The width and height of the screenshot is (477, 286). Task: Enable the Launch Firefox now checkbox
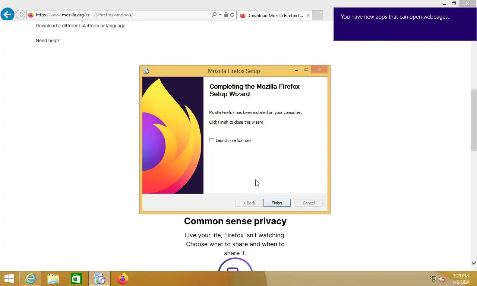pos(212,140)
